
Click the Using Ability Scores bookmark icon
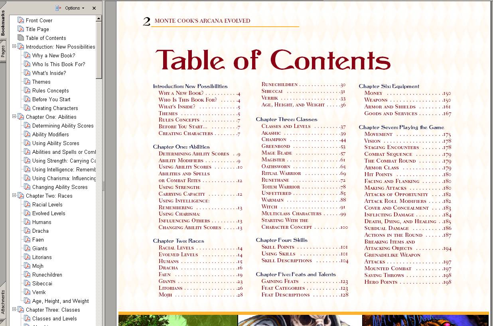[27, 143]
